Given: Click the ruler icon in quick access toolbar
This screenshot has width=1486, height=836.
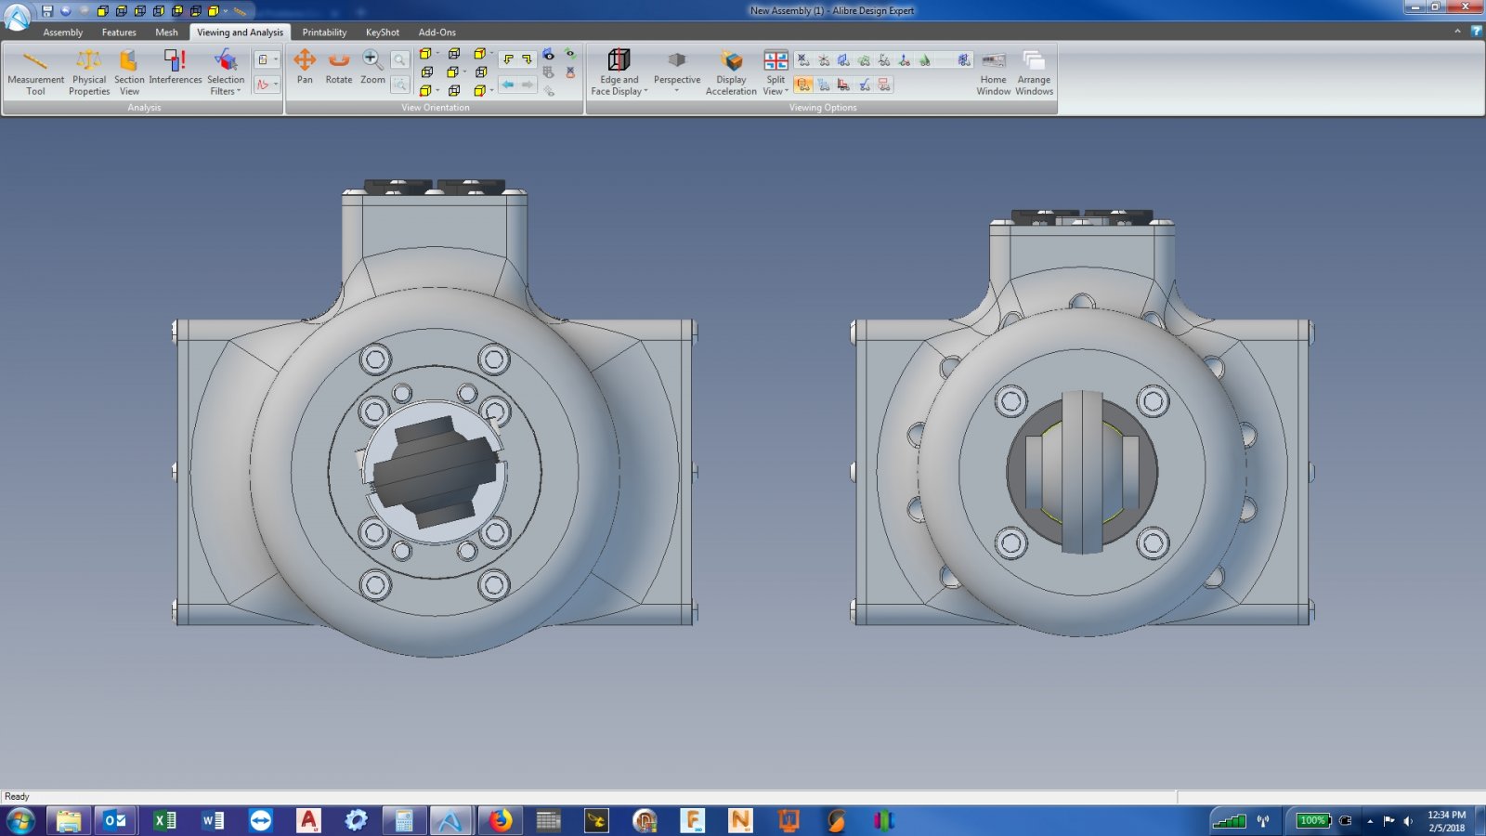Looking at the screenshot, I should coord(240,11).
